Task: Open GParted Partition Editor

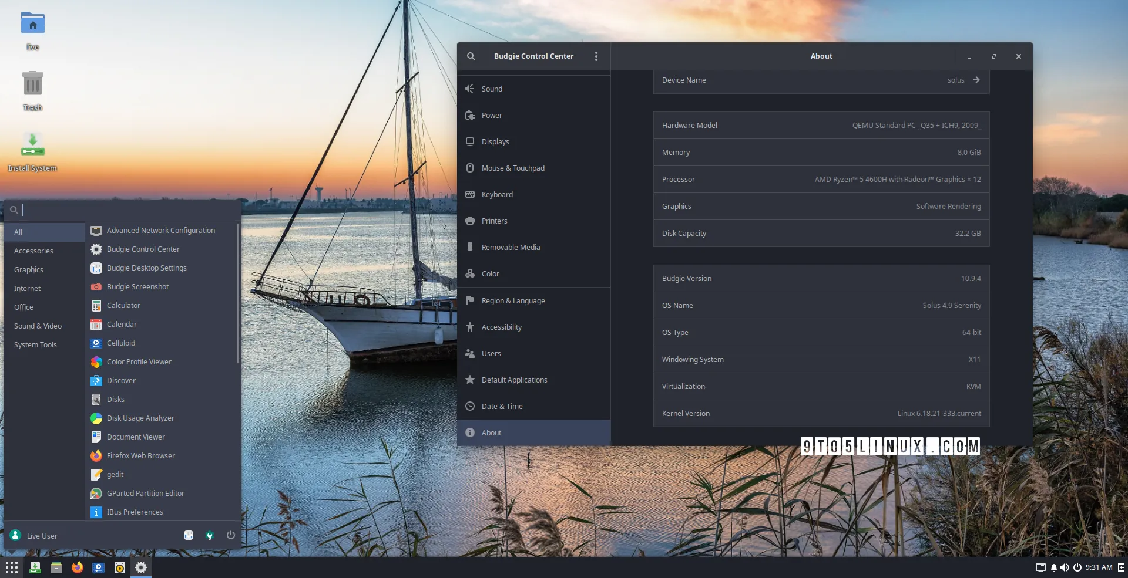Action: coord(146,493)
